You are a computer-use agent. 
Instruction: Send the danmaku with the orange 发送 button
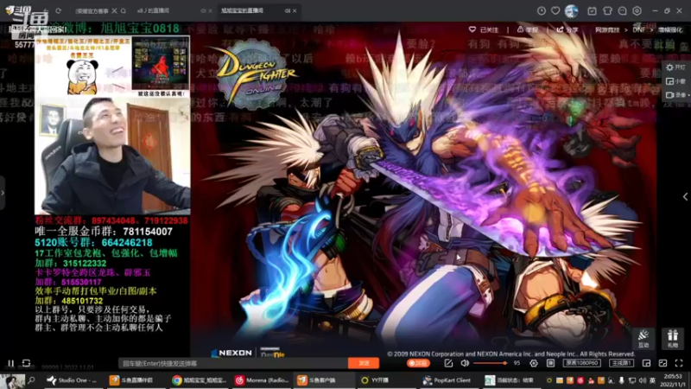[364, 363]
